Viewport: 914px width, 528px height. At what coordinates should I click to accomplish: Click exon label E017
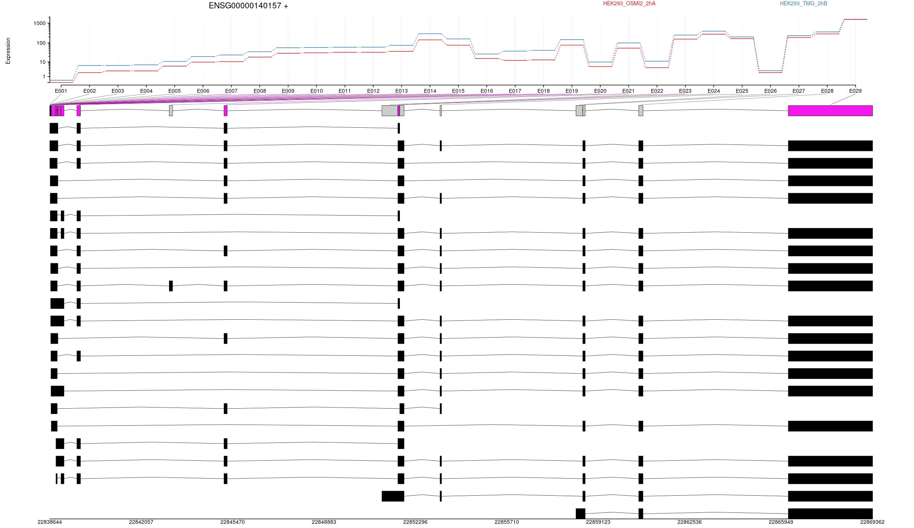coord(515,91)
